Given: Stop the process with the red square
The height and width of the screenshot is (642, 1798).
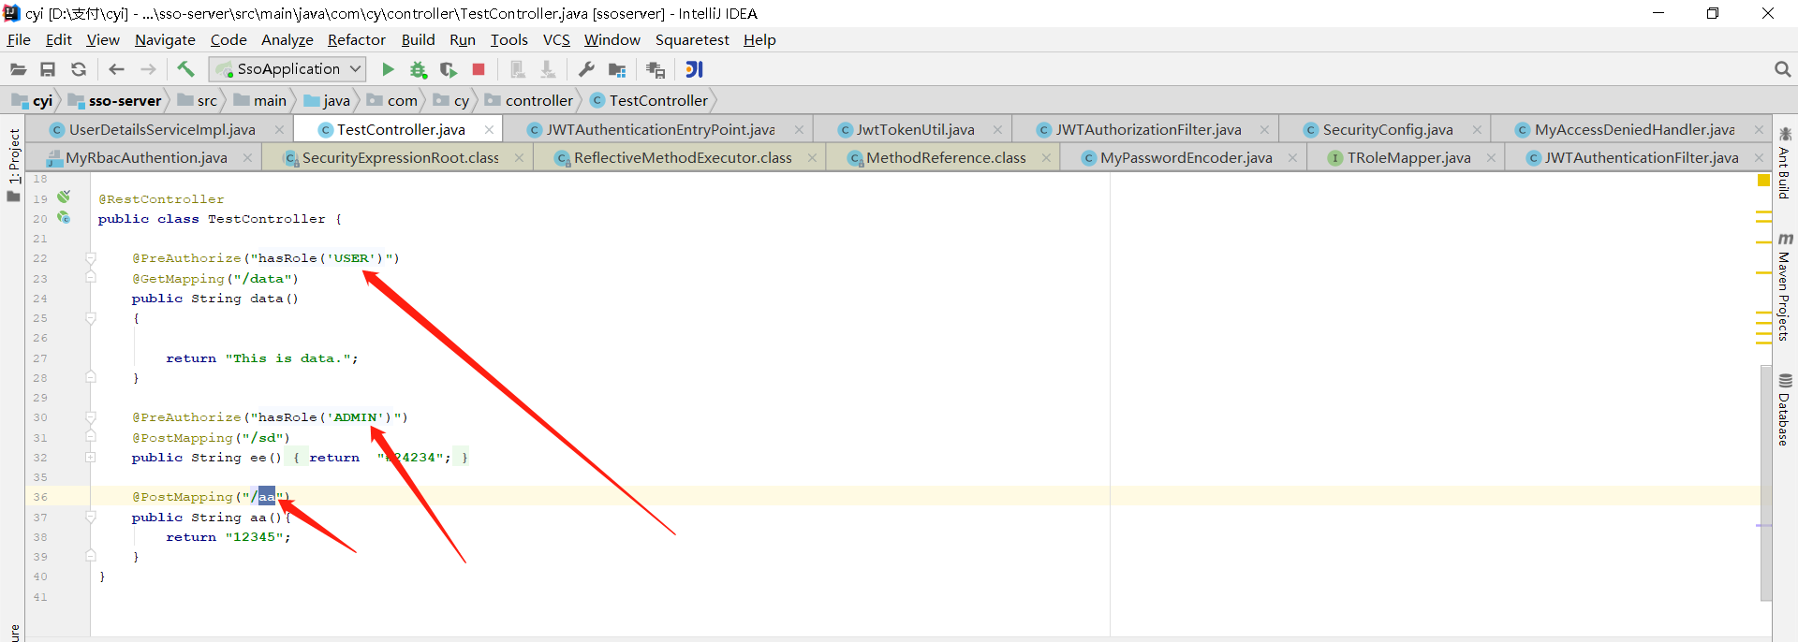Looking at the screenshot, I should pyautogui.click(x=479, y=69).
